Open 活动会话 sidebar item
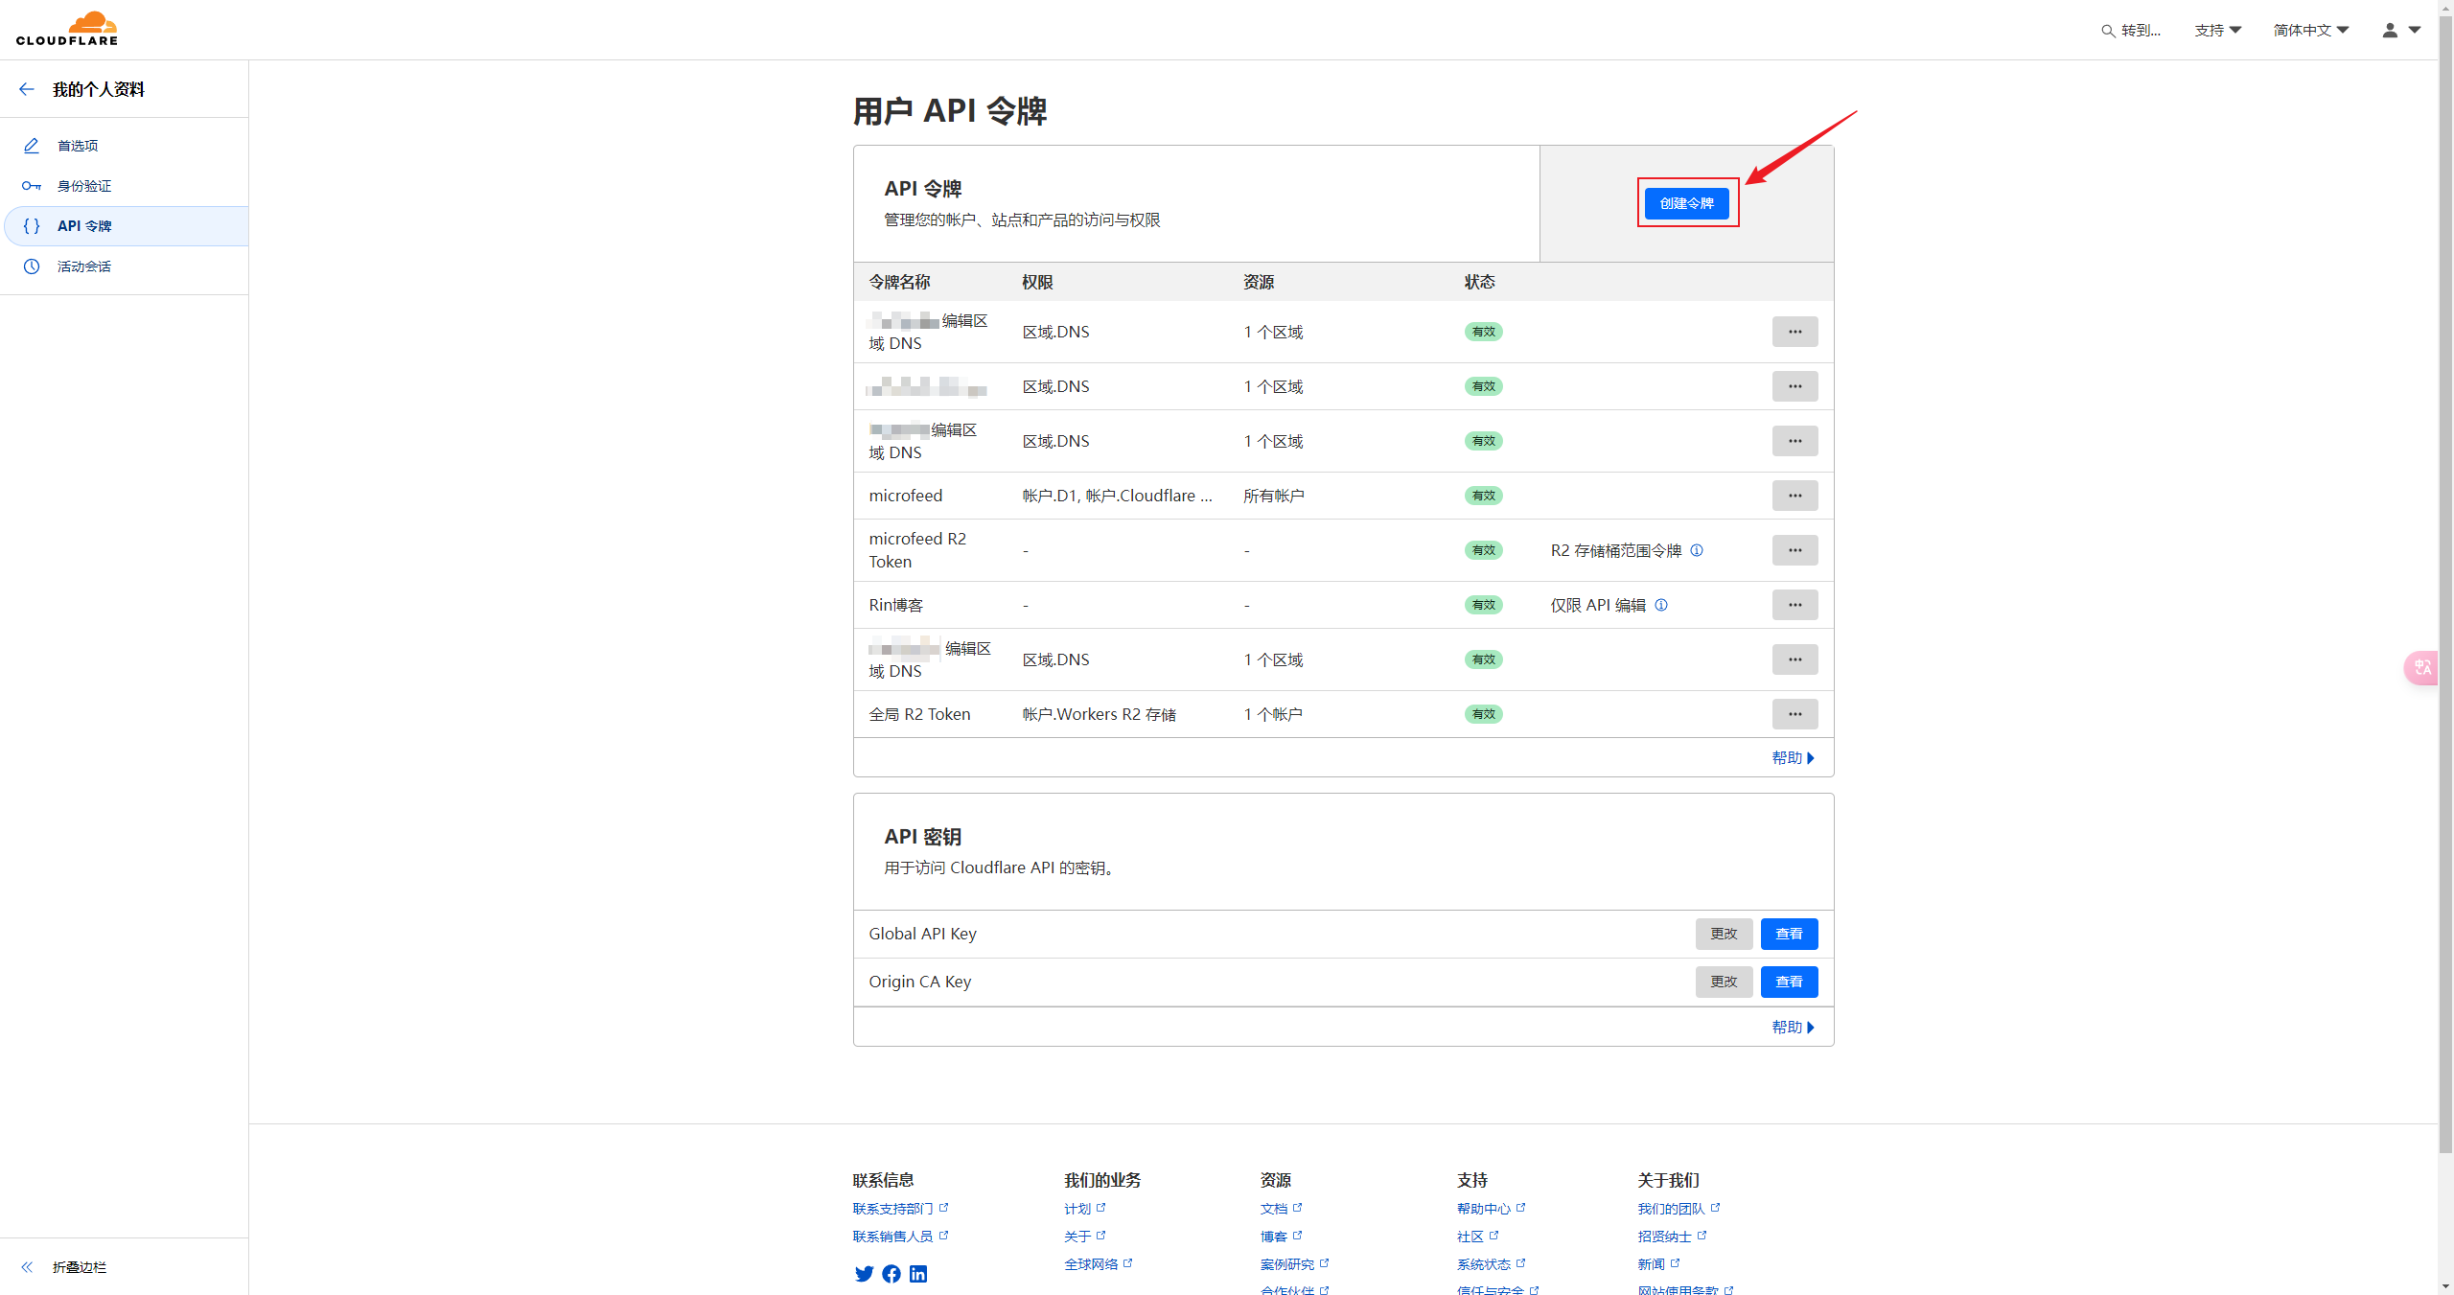This screenshot has height=1295, width=2454. 84,266
